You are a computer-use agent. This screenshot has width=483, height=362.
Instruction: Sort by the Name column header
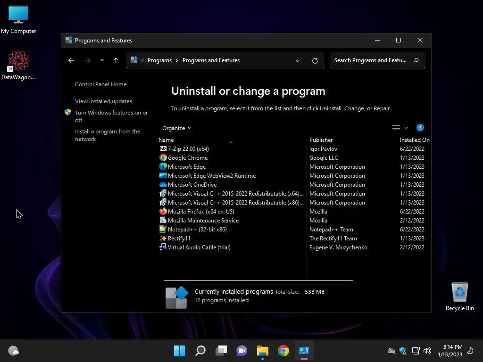pyautogui.click(x=166, y=140)
